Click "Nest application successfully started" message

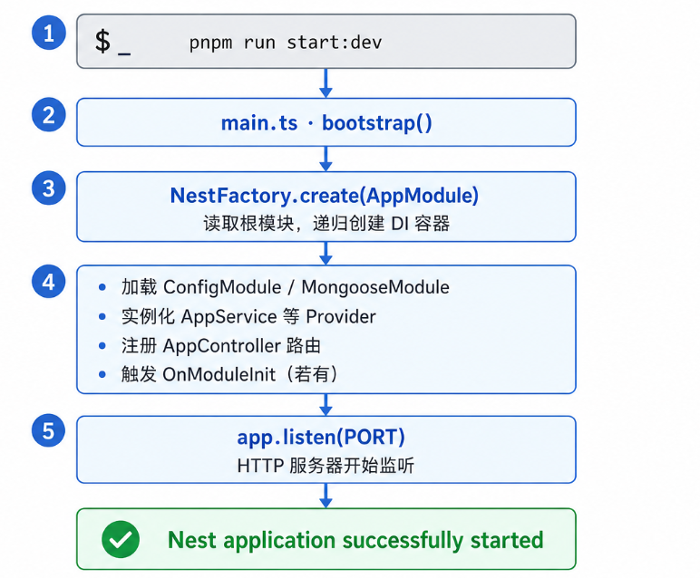[355, 540]
